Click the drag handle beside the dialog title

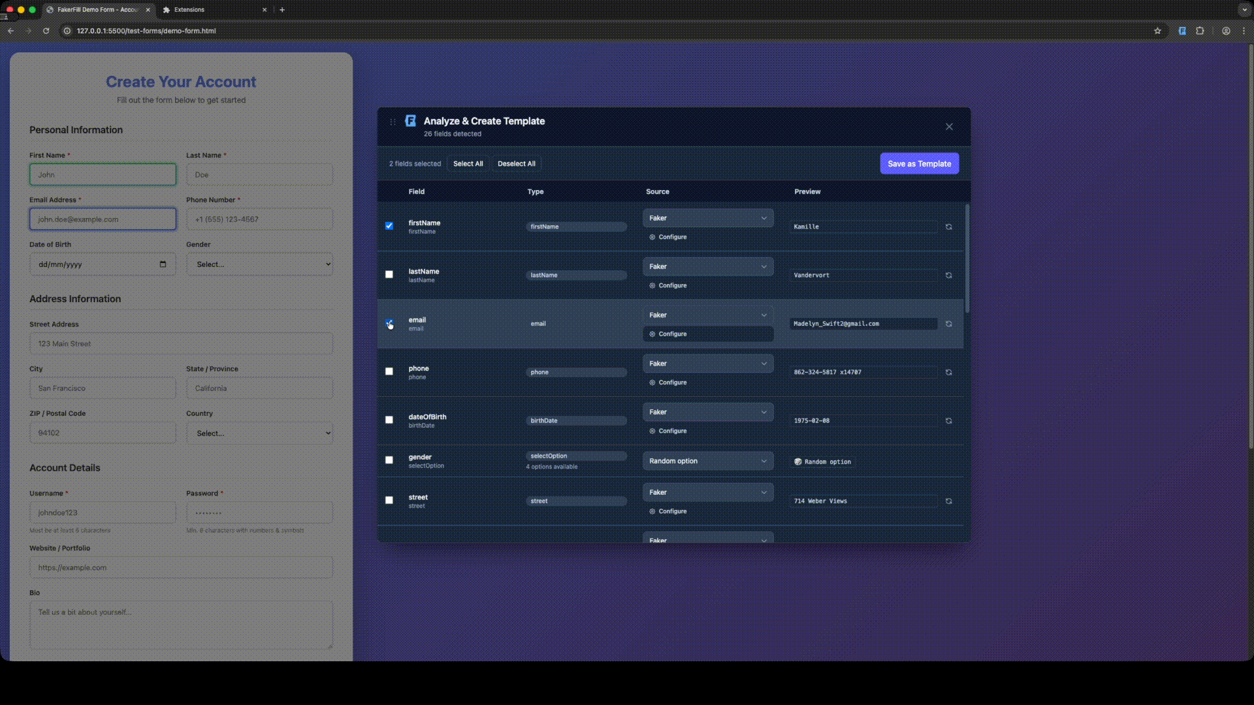pyautogui.click(x=393, y=122)
